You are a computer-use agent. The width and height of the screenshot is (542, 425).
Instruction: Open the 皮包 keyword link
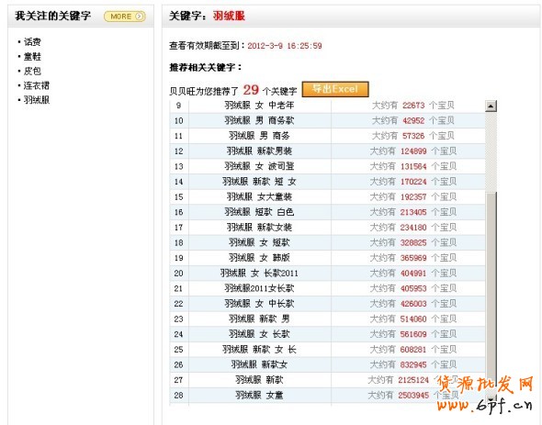coord(32,72)
